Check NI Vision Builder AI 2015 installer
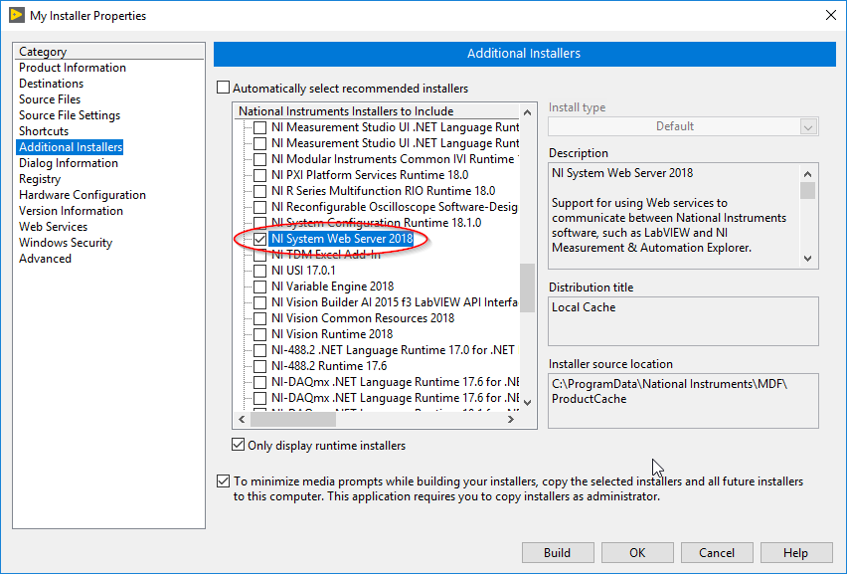 coord(259,302)
